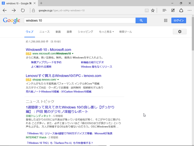This screenshot has height=146, width=194.
Task: Open the Google apps grid icon
Action: (166, 20)
